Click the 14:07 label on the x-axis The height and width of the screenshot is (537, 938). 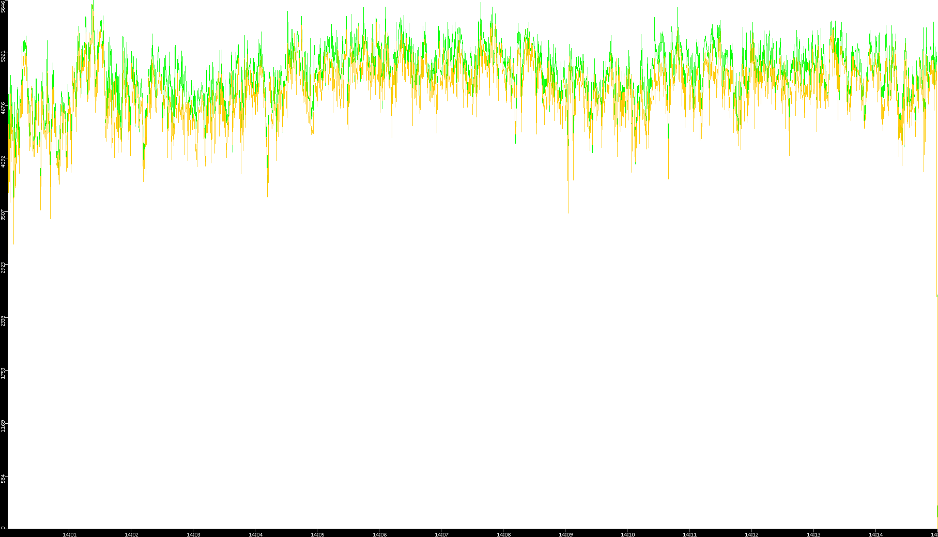point(441,534)
